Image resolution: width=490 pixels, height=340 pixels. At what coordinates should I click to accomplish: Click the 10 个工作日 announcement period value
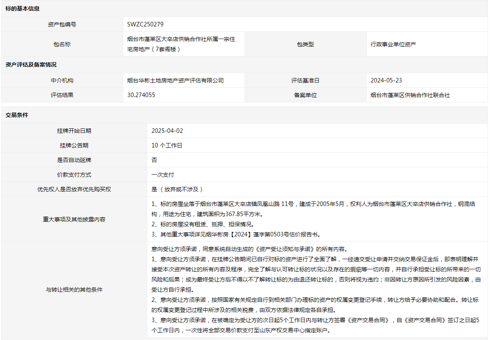[167, 145]
